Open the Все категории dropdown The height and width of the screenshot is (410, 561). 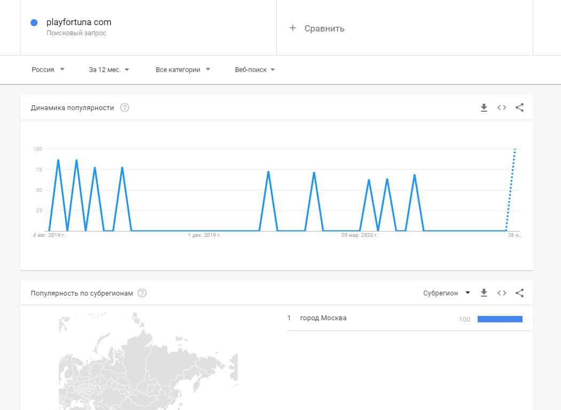[x=183, y=69]
